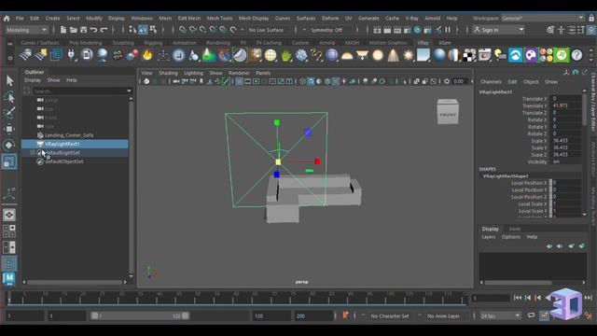597x336 pixels.
Task: Click the purple palette icon on shelf
Action: pos(531,56)
